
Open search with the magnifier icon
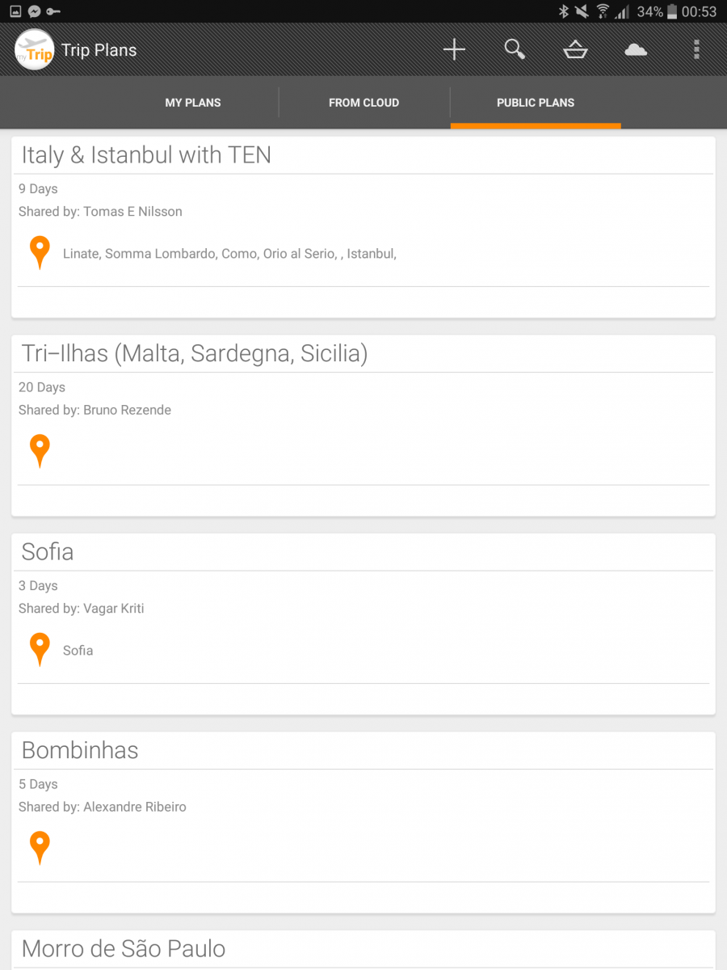pos(515,50)
